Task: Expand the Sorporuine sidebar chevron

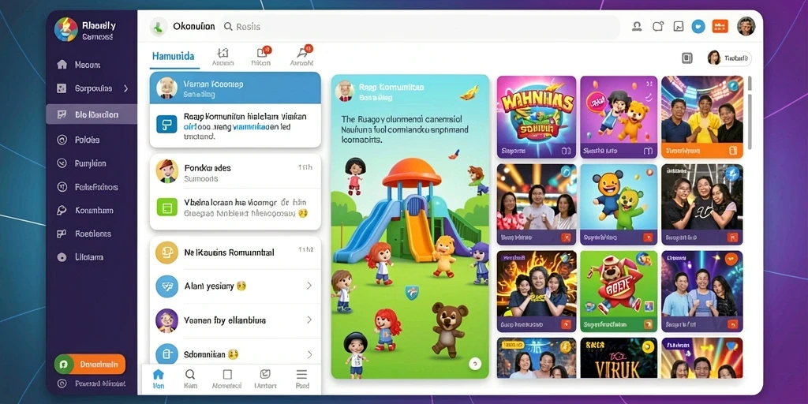Action: (x=125, y=88)
